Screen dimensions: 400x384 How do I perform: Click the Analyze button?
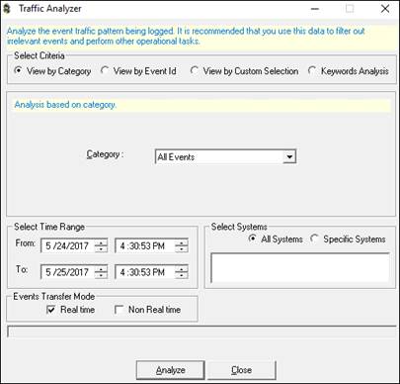(x=170, y=370)
